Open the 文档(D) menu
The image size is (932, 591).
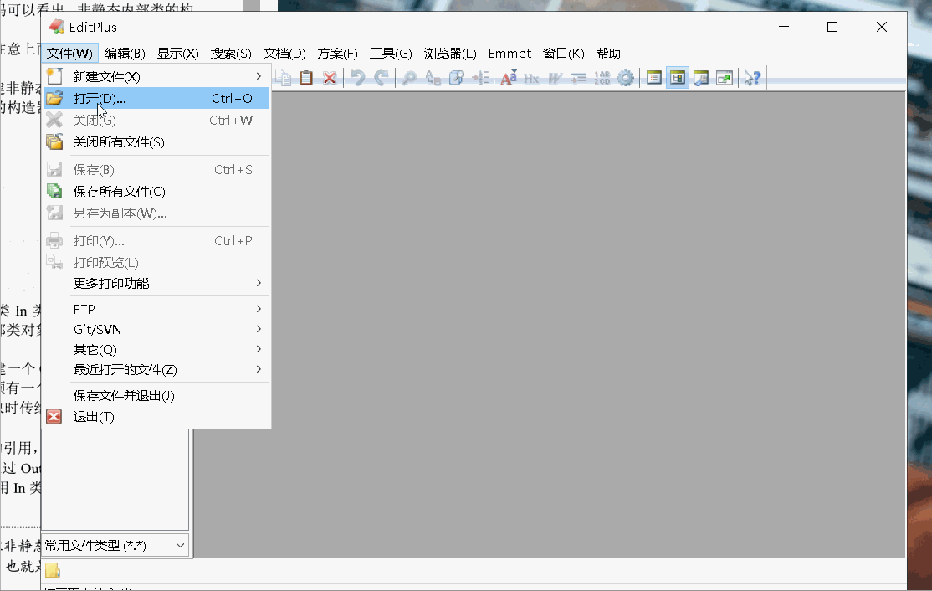click(x=284, y=54)
